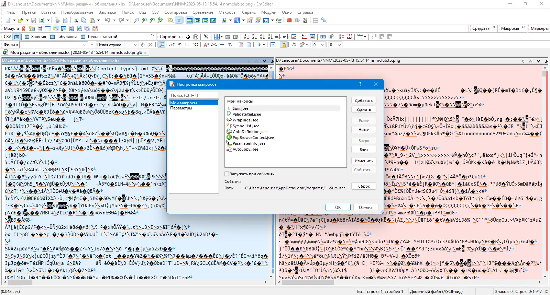This screenshot has height=295, width=550.
Task: Click the Отмена button
Action: [x=366, y=208]
